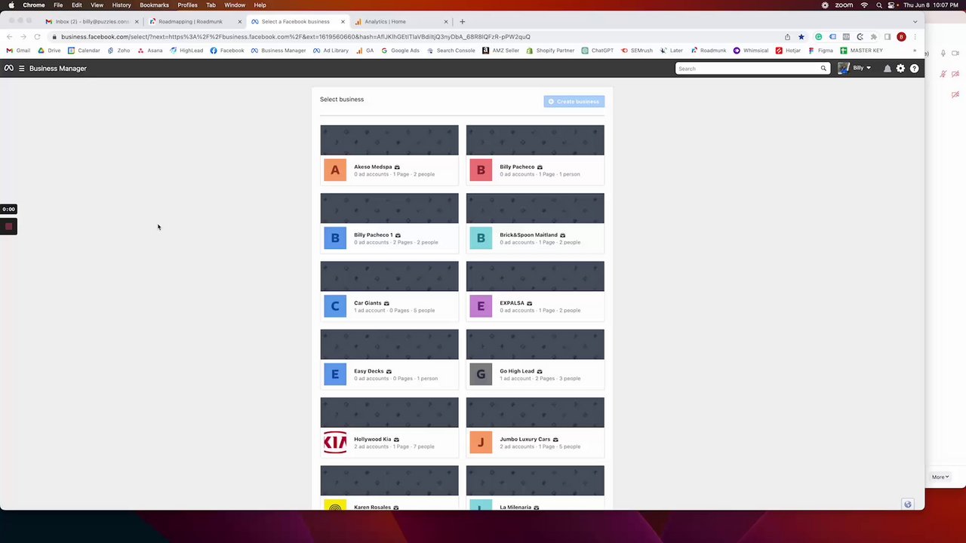Click the Brick&Spoon Maitland business name
The height and width of the screenshot is (543, 966).
tap(528, 235)
